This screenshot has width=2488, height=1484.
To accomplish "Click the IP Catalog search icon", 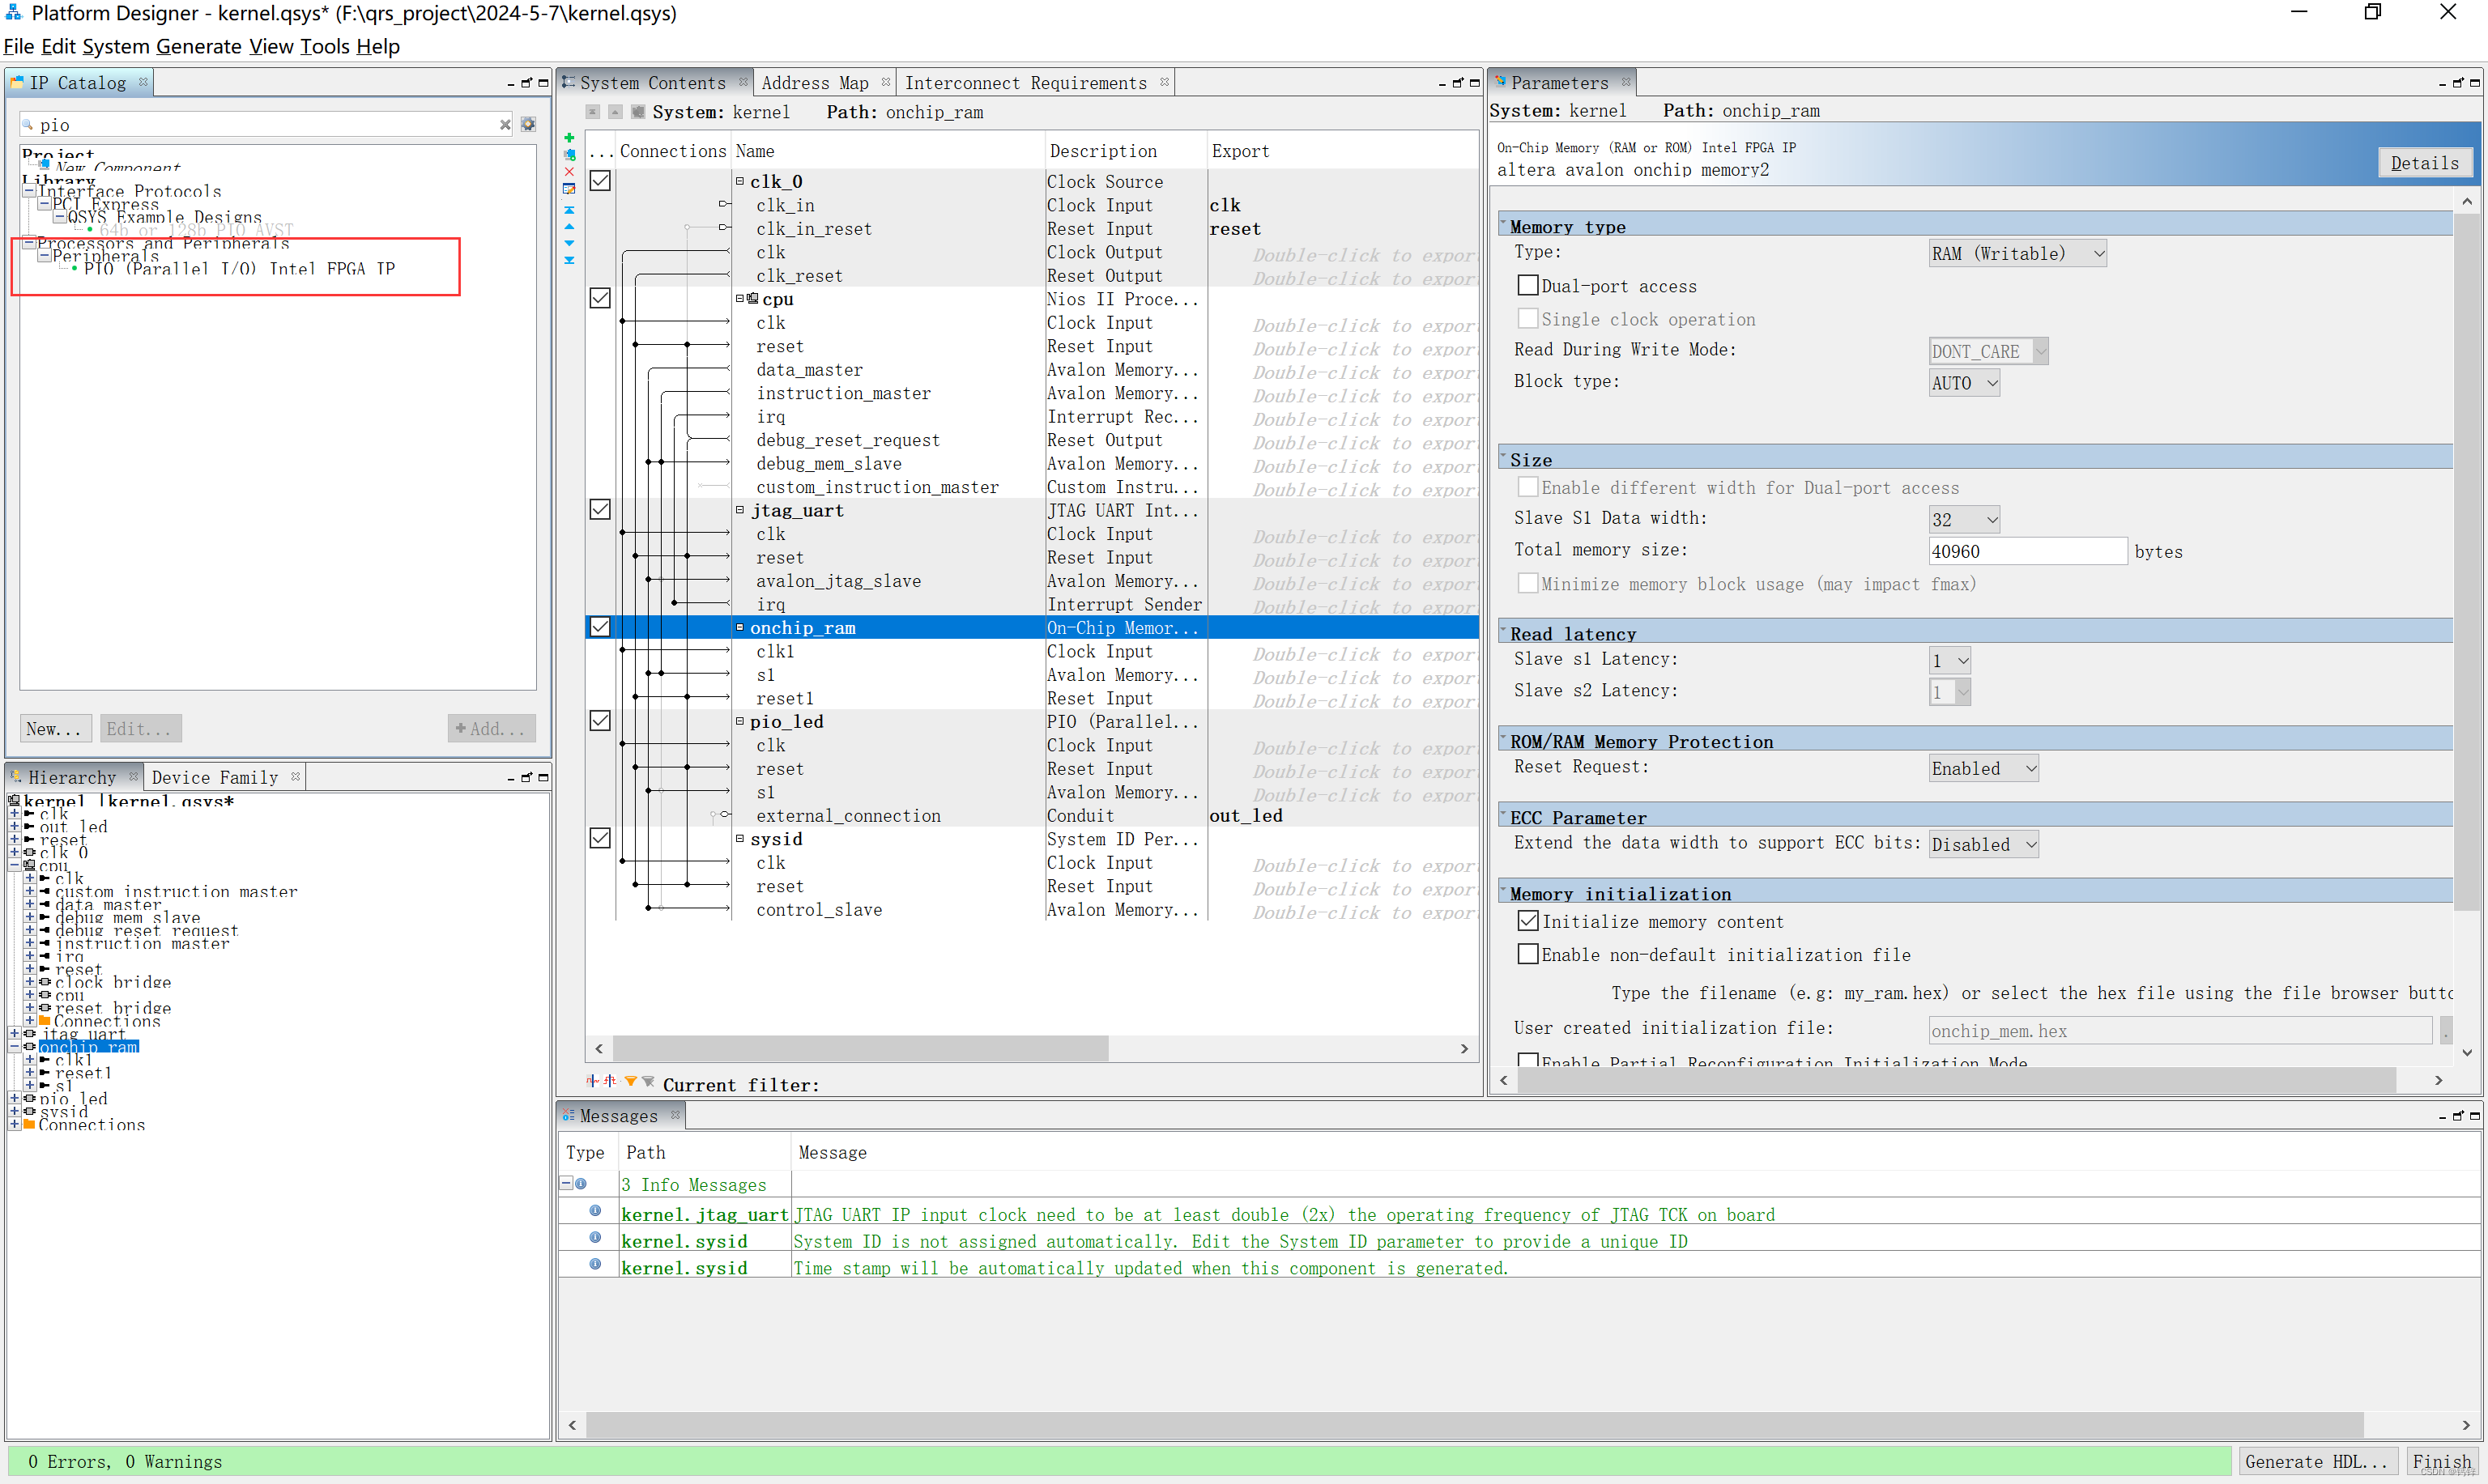I will click(30, 124).
